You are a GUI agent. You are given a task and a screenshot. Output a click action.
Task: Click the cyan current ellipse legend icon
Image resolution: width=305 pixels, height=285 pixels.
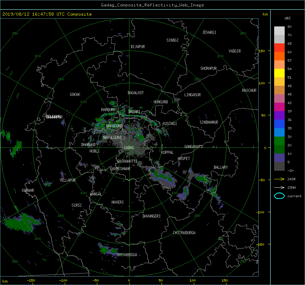[279, 196]
